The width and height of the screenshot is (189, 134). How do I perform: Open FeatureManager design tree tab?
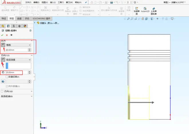3,26
